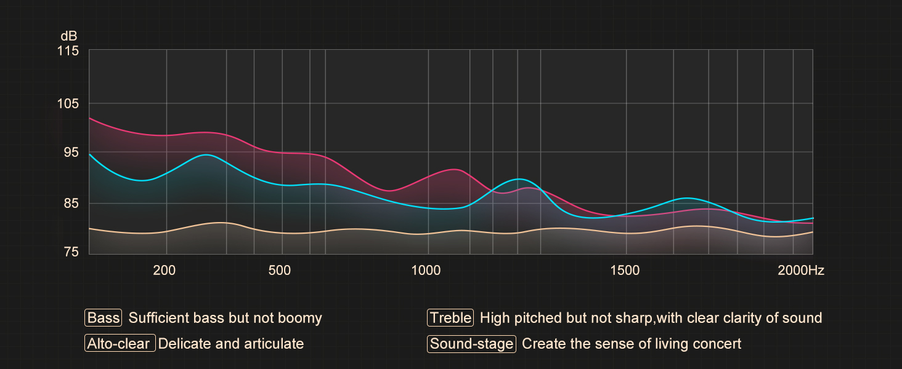902x369 pixels.
Task: Click the Treble label tag
Action: [x=450, y=318]
